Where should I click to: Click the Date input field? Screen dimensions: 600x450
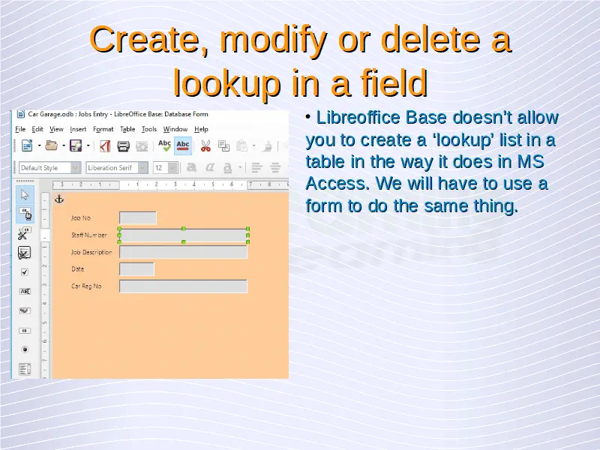click(x=136, y=269)
